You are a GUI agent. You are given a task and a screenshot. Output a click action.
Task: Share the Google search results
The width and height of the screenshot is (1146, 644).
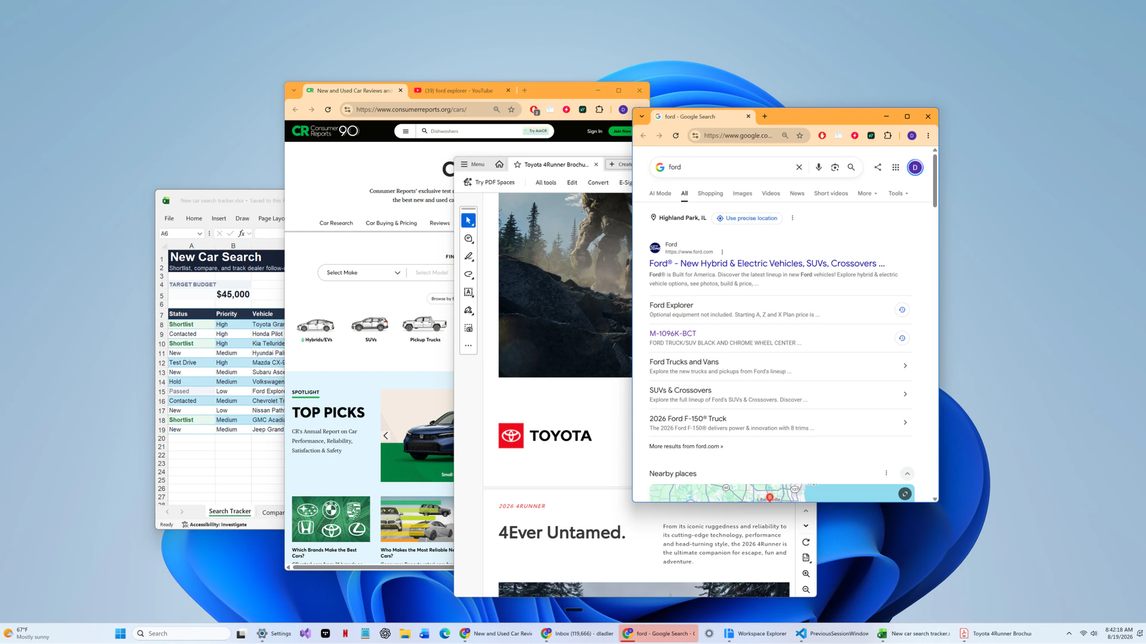pyautogui.click(x=877, y=167)
